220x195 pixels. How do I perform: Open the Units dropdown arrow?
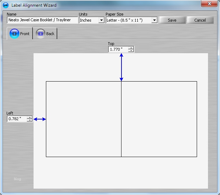coord(101,20)
